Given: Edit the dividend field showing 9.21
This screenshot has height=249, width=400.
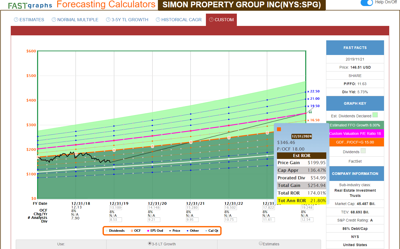Looking at the screenshot, I should pos(154,220).
